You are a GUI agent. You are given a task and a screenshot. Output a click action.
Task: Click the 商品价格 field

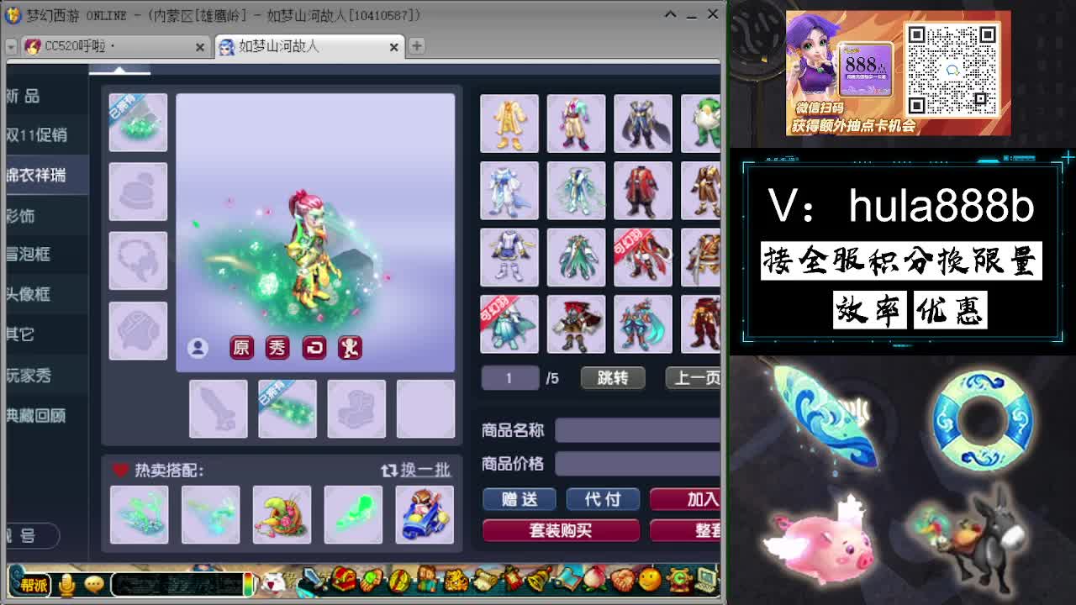[637, 464]
